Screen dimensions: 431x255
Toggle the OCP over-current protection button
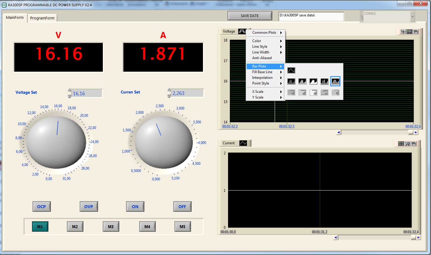tap(42, 207)
